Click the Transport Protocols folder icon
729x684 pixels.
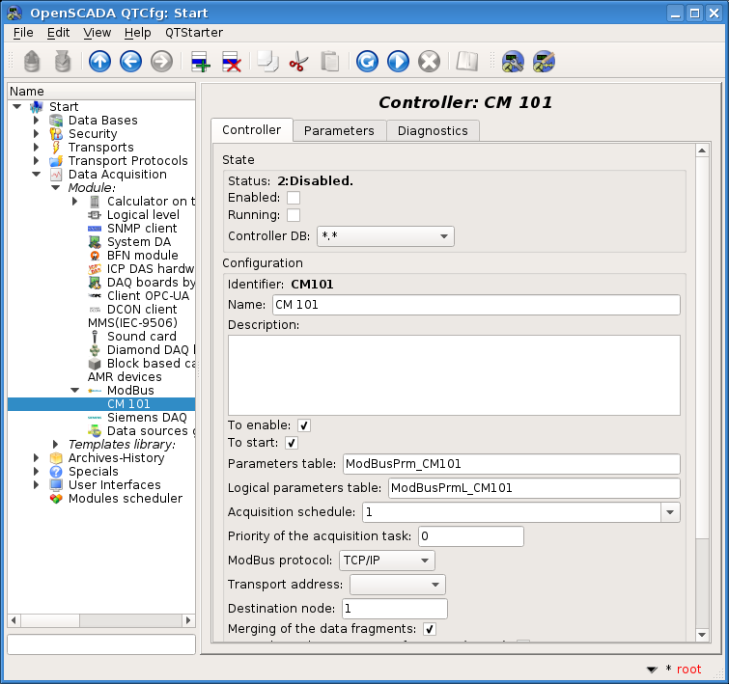(x=56, y=161)
